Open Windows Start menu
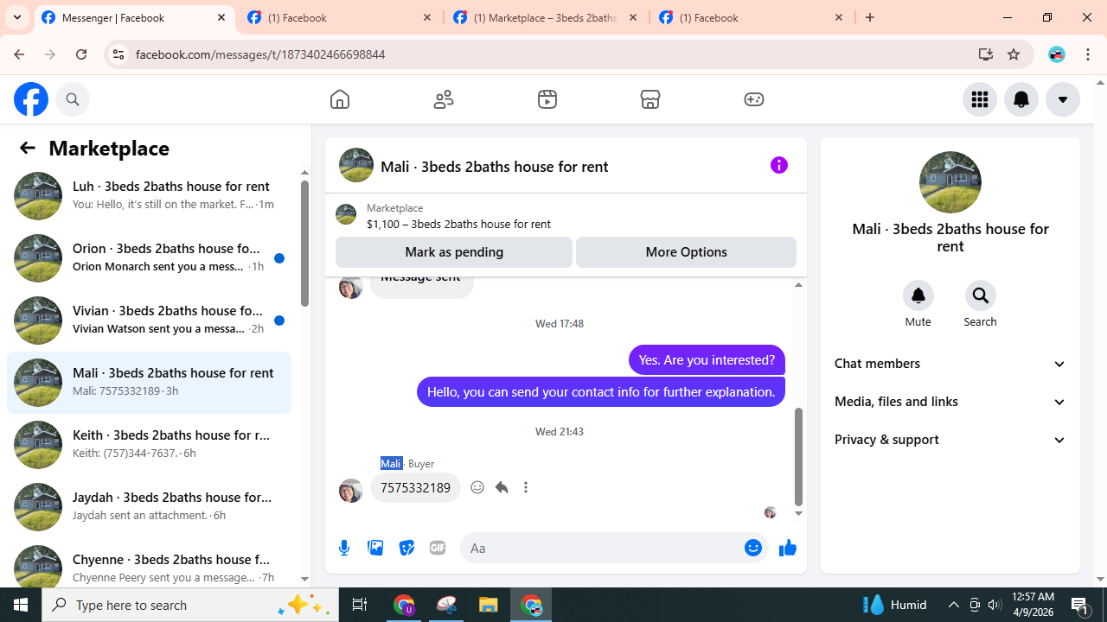This screenshot has height=622, width=1107. 21,605
